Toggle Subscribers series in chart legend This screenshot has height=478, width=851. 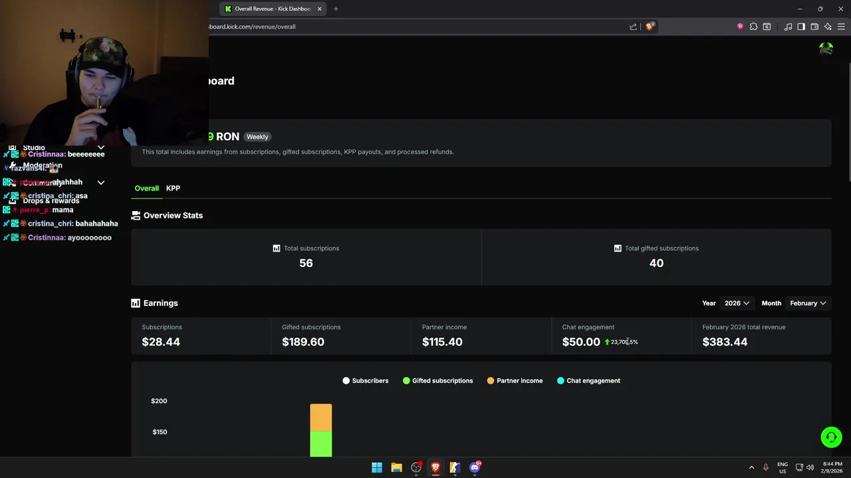coord(366,380)
